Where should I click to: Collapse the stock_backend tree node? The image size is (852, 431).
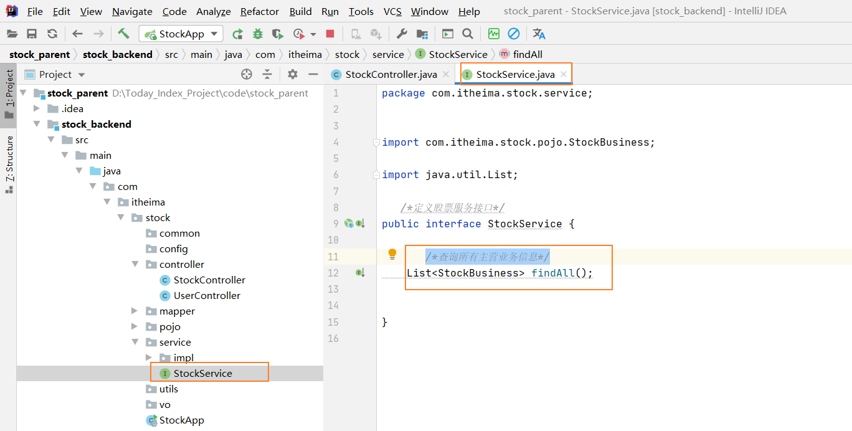coord(37,124)
